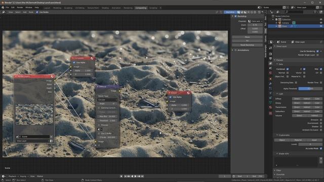Expand the Filter panel

(x=274, y=171)
